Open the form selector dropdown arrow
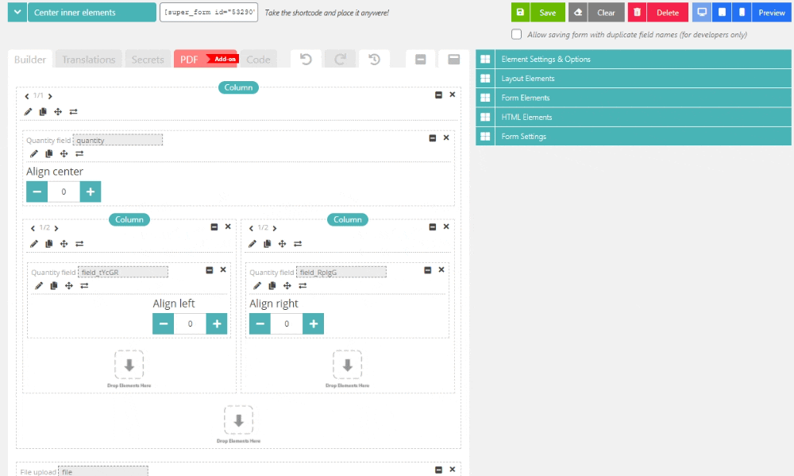Viewport: 794px width, 476px height. (17, 12)
